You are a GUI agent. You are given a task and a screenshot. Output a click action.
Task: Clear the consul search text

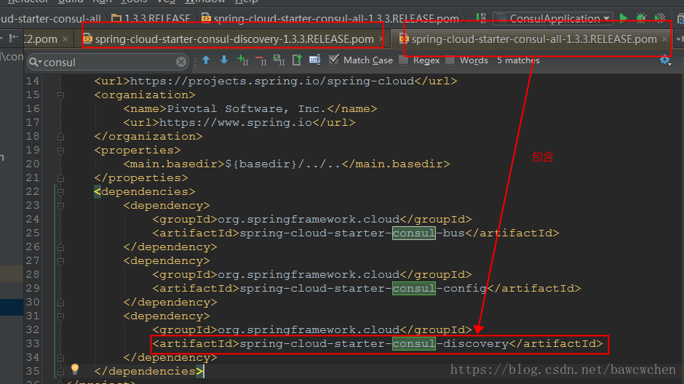(x=181, y=63)
